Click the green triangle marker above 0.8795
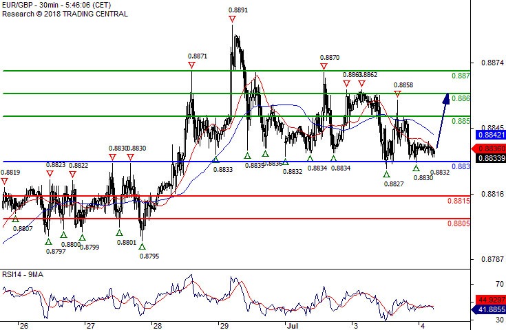 (x=142, y=247)
